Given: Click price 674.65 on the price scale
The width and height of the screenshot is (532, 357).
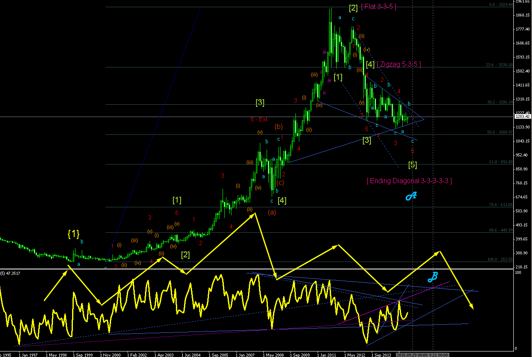Looking at the screenshot, I should coord(522,197).
